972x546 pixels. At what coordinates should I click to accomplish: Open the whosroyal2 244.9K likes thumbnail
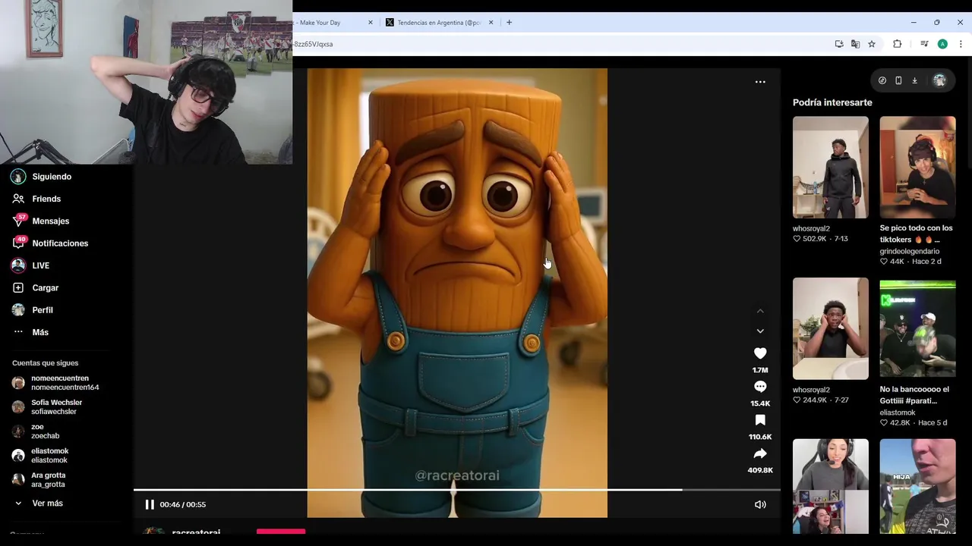tap(830, 328)
